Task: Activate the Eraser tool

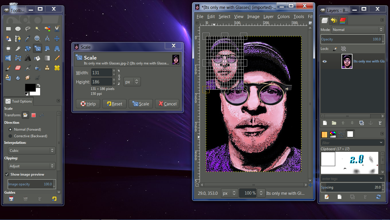Action: click(18, 68)
